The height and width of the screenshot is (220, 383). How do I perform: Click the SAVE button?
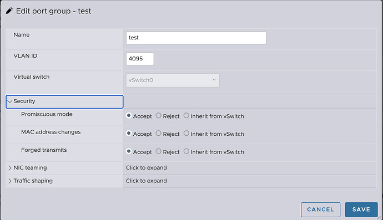point(361,209)
